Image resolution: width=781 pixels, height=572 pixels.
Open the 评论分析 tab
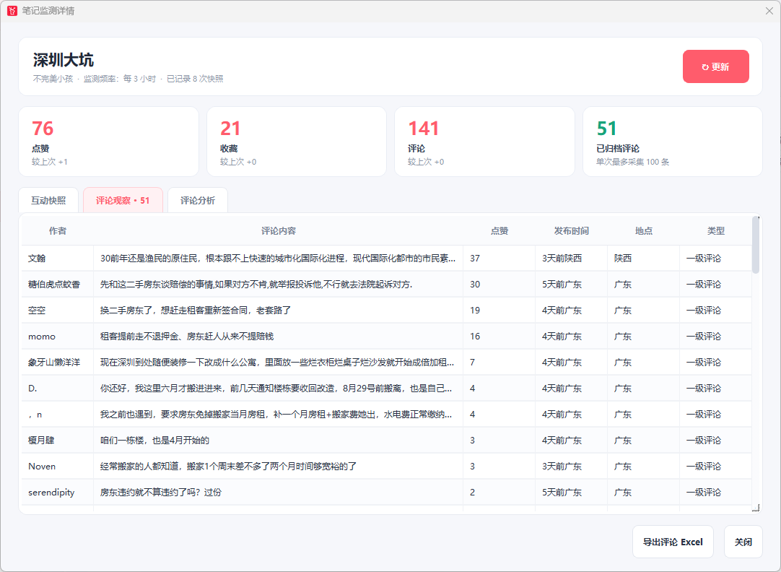point(198,200)
